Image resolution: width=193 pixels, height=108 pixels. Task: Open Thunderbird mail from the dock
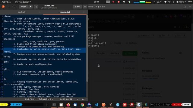pos(75,105)
